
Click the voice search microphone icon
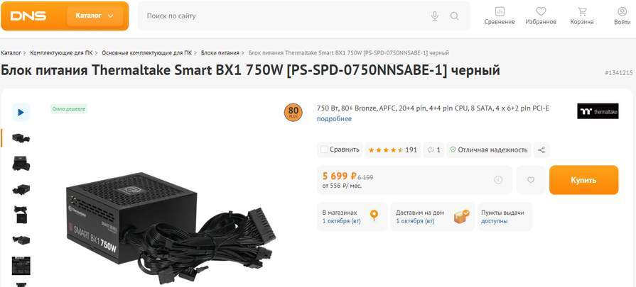[434, 16]
